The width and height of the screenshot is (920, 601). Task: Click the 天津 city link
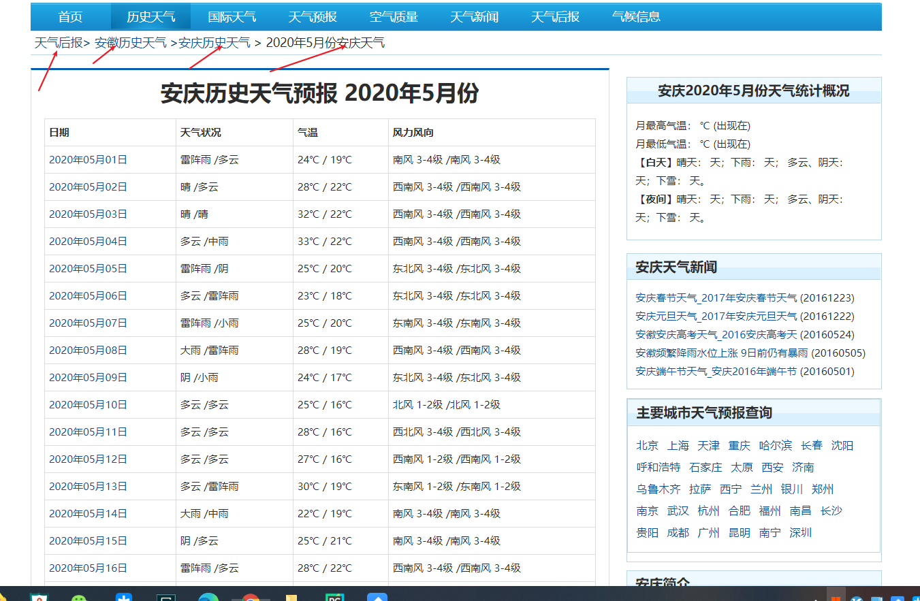point(709,446)
